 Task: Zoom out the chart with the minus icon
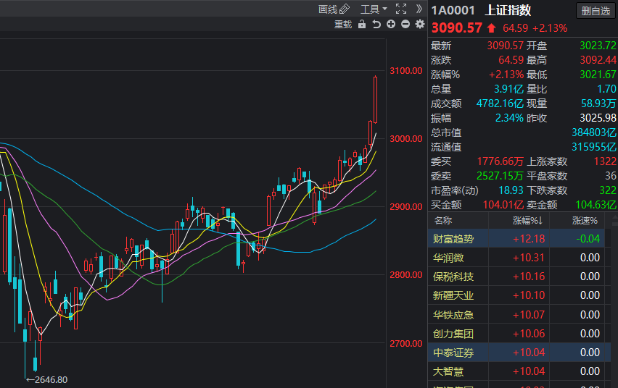pyautogui.click(x=405, y=25)
